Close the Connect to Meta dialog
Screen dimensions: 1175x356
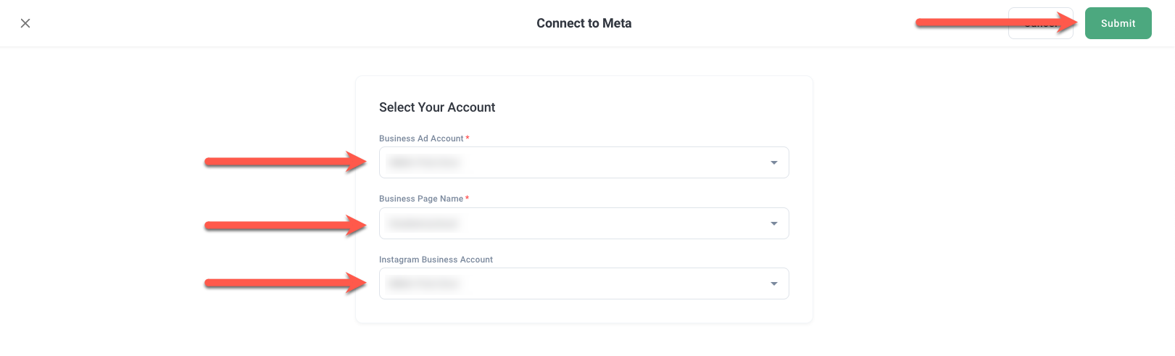pos(25,23)
